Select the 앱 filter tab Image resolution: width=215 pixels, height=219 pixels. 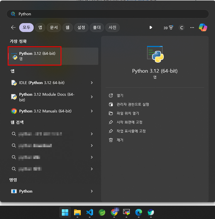click(x=40, y=27)
